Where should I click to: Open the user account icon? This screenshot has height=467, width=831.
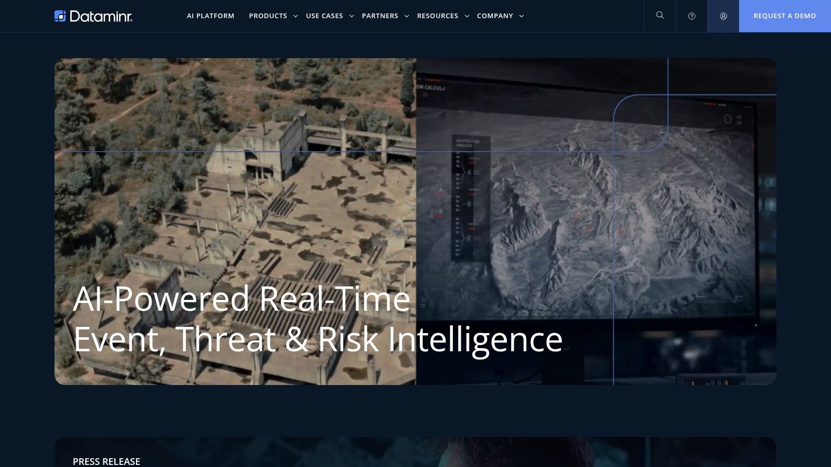coord(723,16)
